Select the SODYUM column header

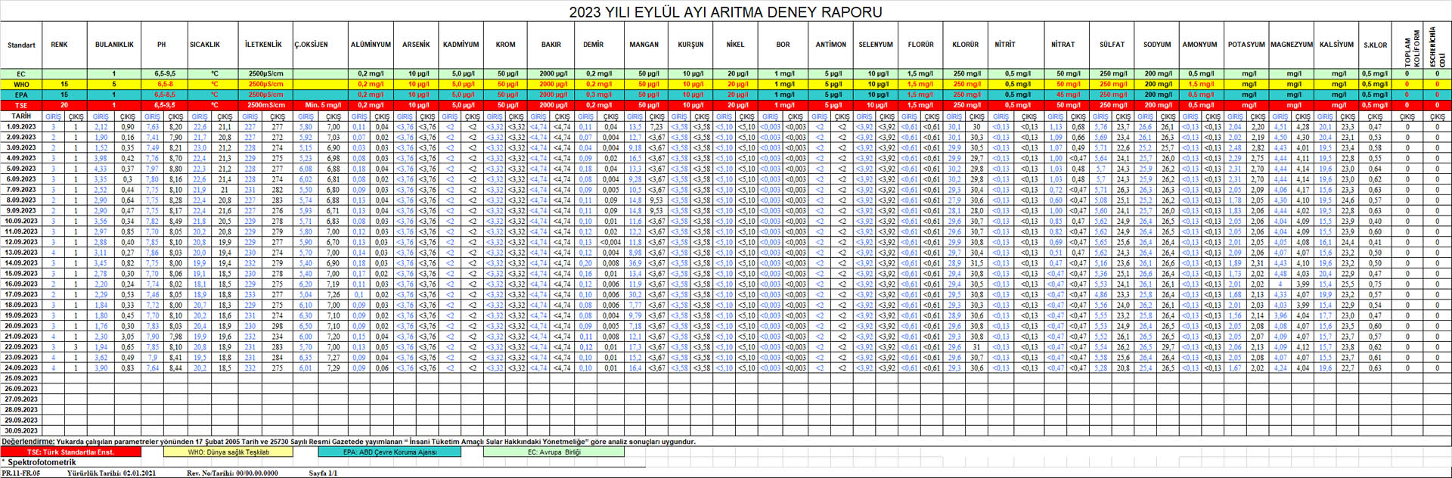click(1157, 45)
